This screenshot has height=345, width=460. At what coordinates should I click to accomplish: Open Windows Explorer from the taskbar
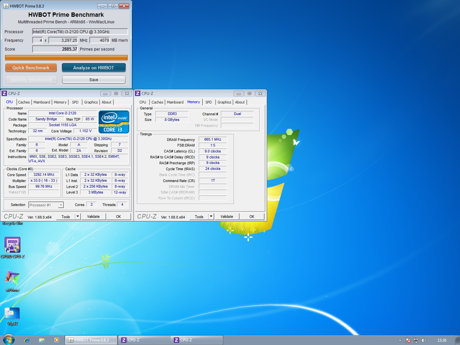tap(42, 340)
